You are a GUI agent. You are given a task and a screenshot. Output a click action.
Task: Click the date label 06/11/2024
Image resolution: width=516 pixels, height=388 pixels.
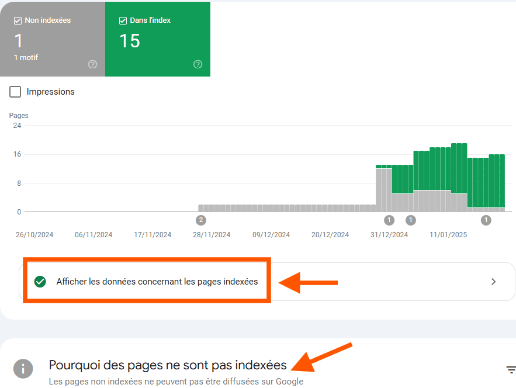pyautogui.click(x=93, y=235)
